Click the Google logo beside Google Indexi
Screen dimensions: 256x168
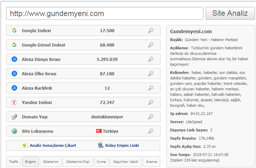(x=14, y=30)
